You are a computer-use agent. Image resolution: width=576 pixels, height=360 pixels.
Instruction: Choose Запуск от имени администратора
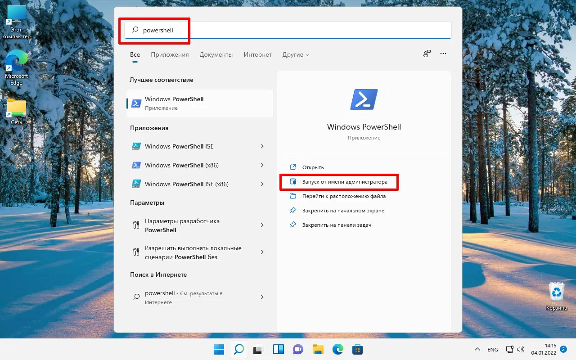(x=338, y=182)
